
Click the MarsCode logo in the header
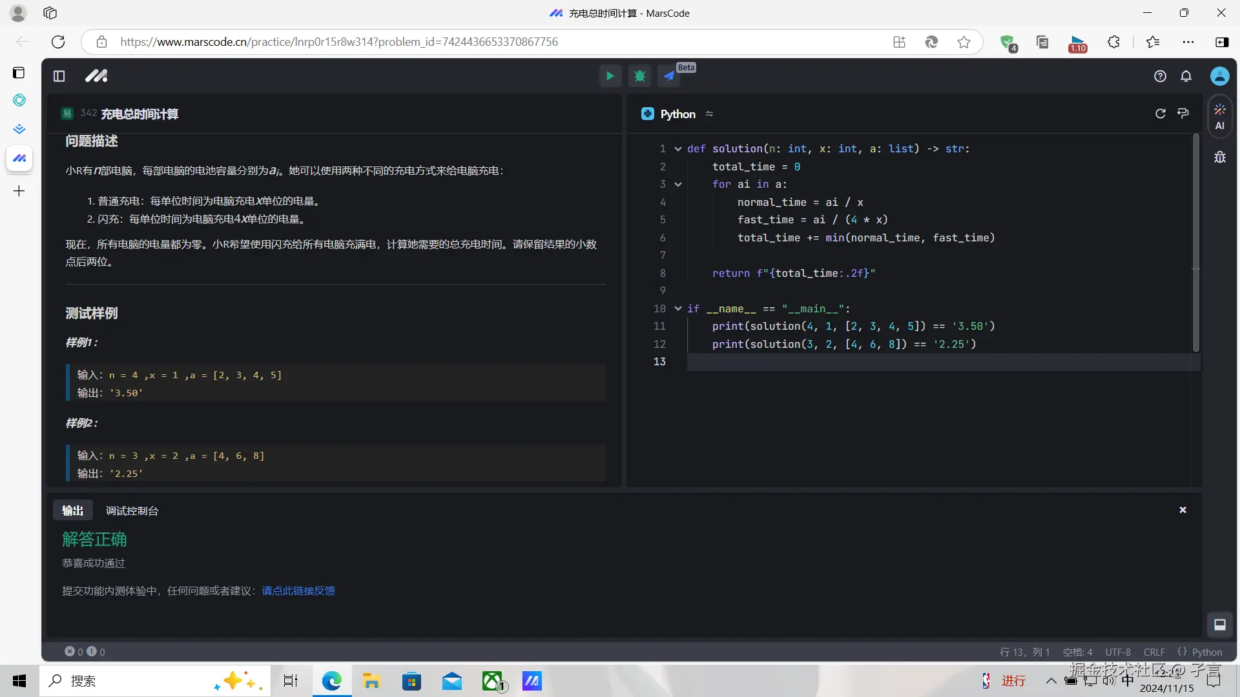[x=96, y=76]
